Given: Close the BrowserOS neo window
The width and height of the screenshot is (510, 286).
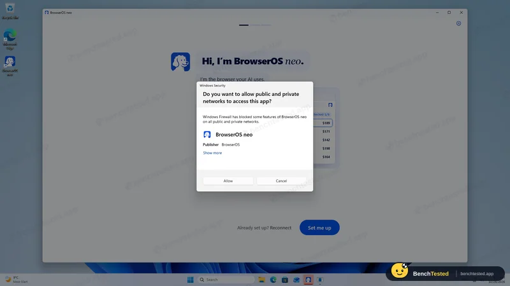Looking at the screenshot, I should [x=461, y=12].
